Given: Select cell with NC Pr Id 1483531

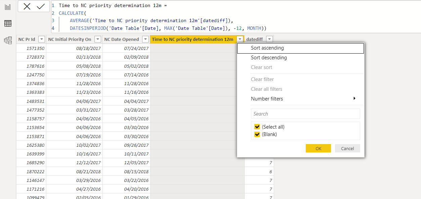Looking at the screenshot, I should pos(31,101).
